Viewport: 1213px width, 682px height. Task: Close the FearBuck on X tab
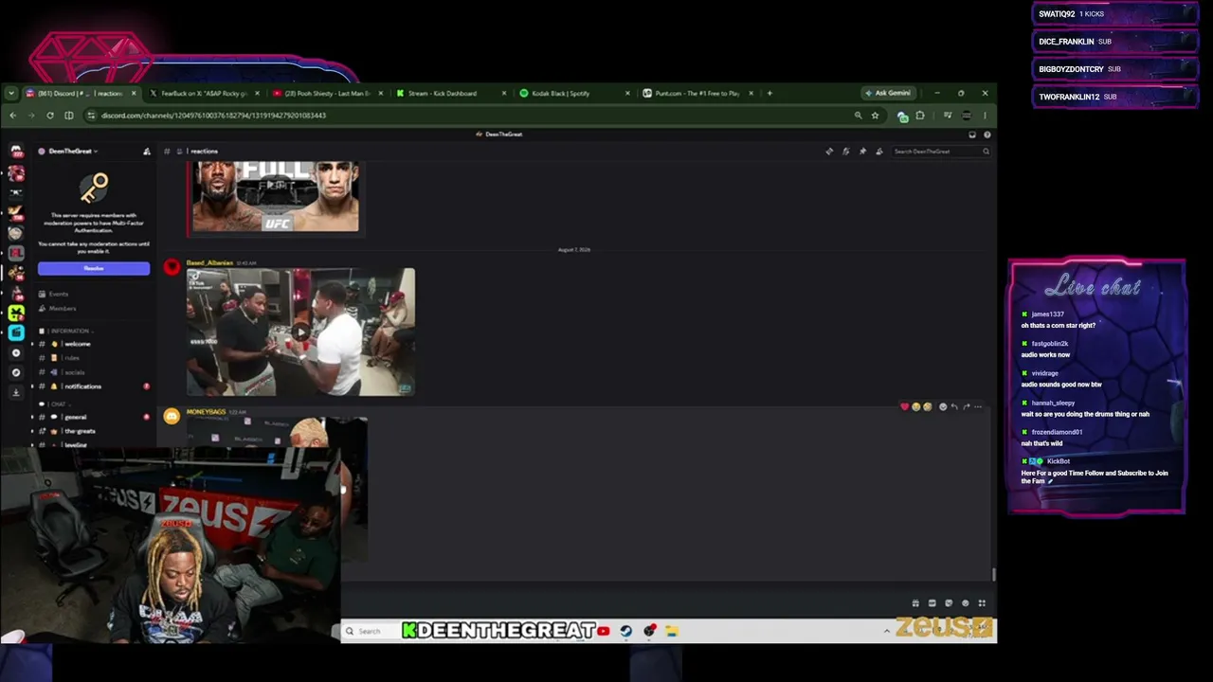(x=257, y=93)
